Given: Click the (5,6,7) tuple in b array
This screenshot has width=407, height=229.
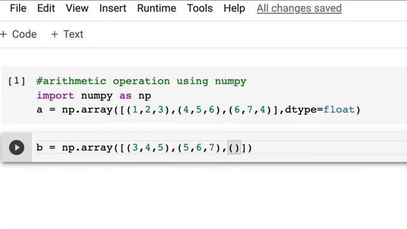Looking at the screenshot, I should (199, 148).
